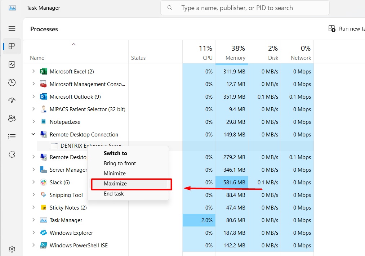The width and height of the screenshot is (365, 256).
Task: Click the Microsoft Management Console icon
Action: point(44,84)
